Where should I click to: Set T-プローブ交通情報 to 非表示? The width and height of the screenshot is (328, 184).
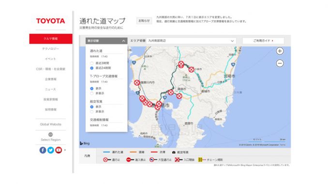click(x=91, y=93)
